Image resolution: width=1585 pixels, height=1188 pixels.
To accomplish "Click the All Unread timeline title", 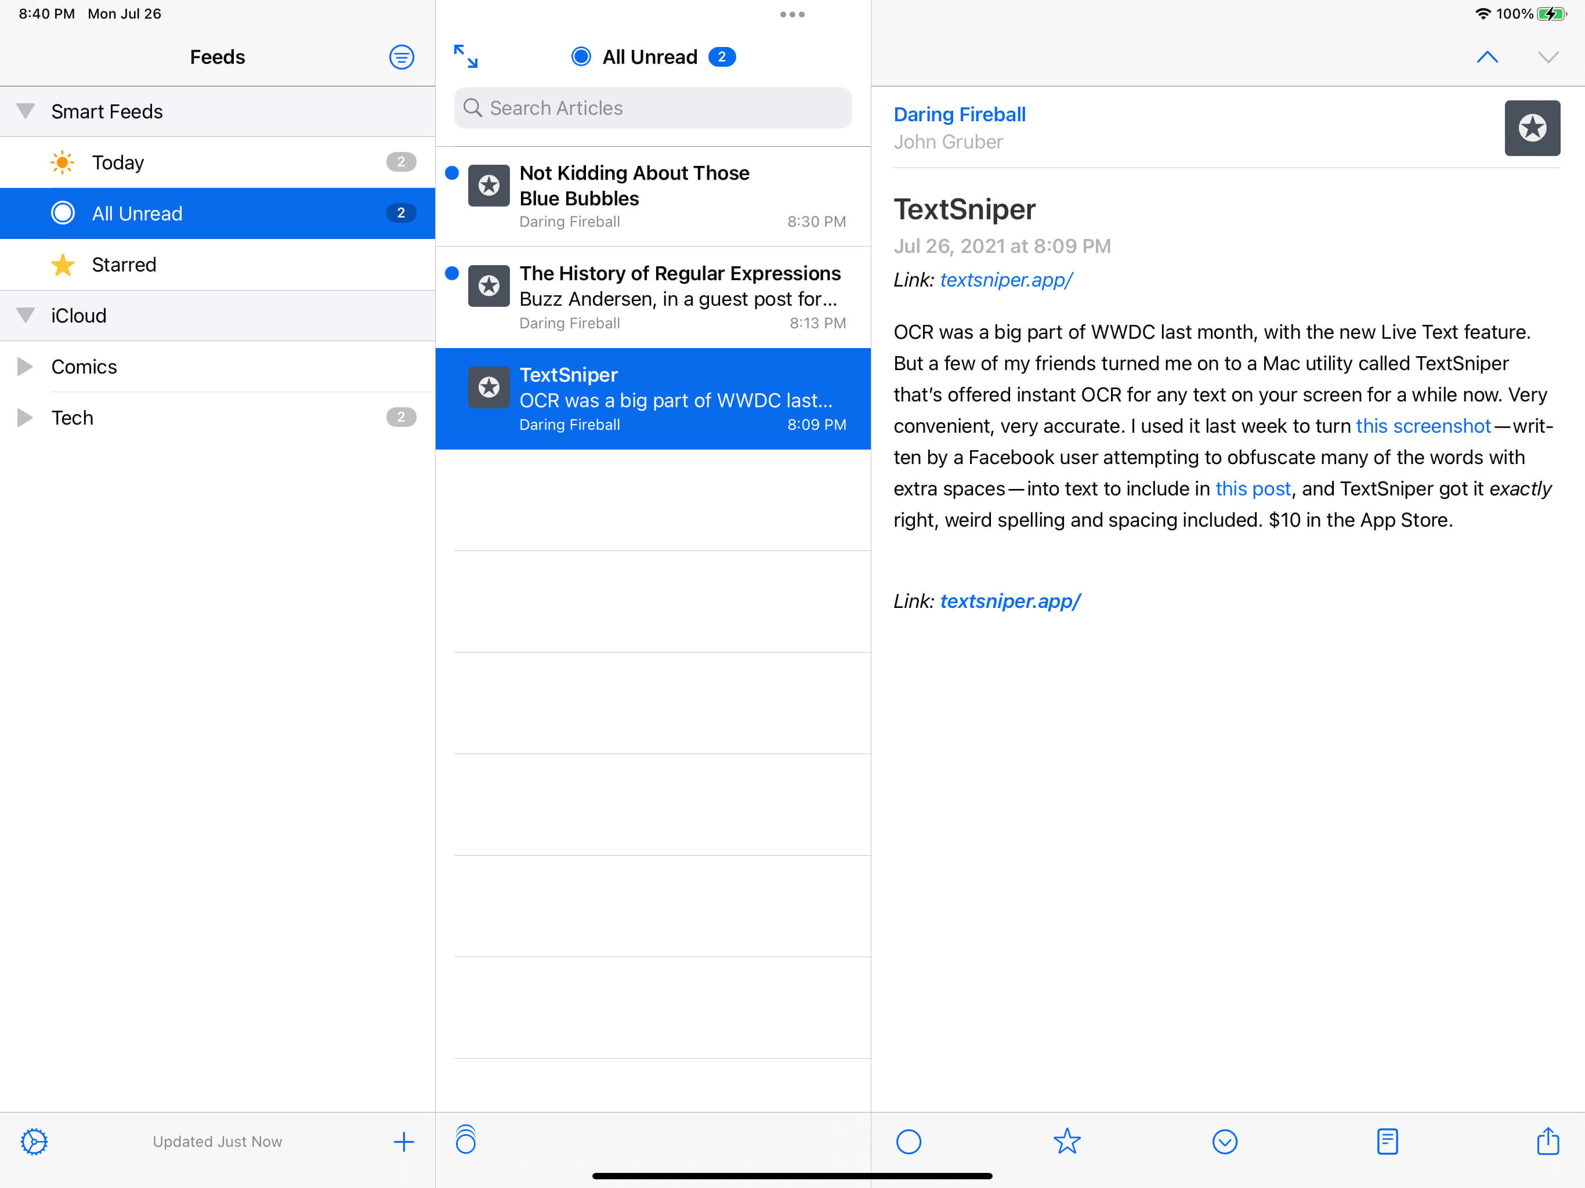I will (x=649, y=57).
